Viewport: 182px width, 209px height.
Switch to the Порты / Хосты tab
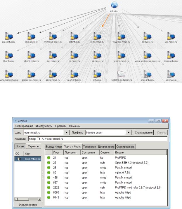point(72,147)
